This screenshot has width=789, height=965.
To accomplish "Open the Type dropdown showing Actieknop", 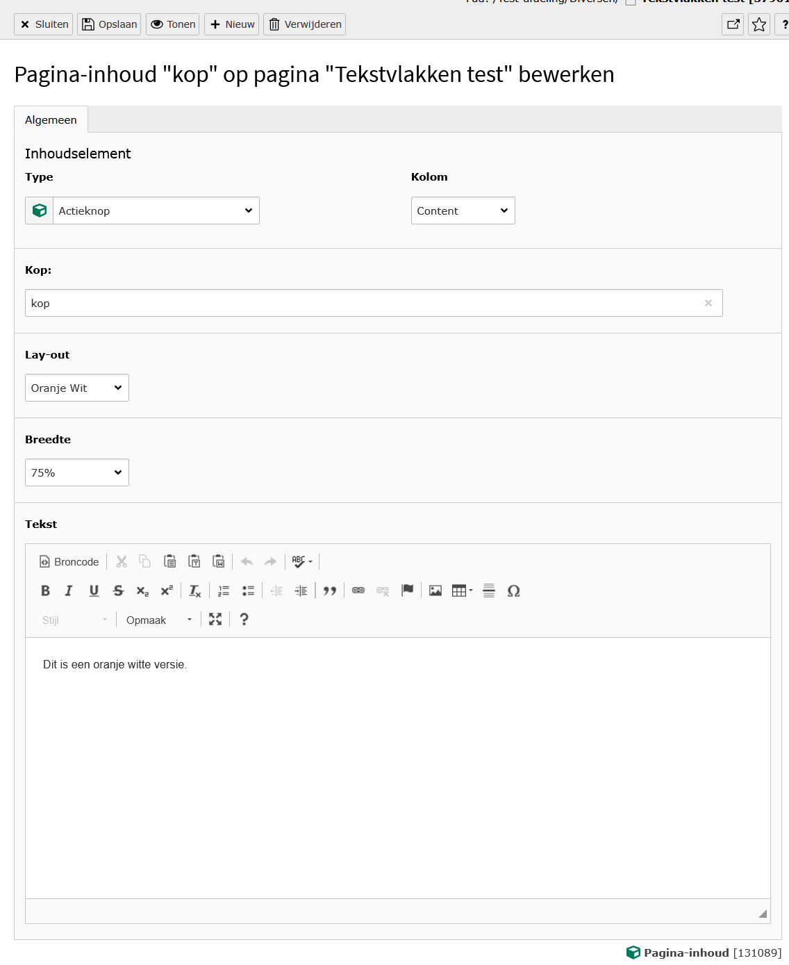I will click(156, 211).
